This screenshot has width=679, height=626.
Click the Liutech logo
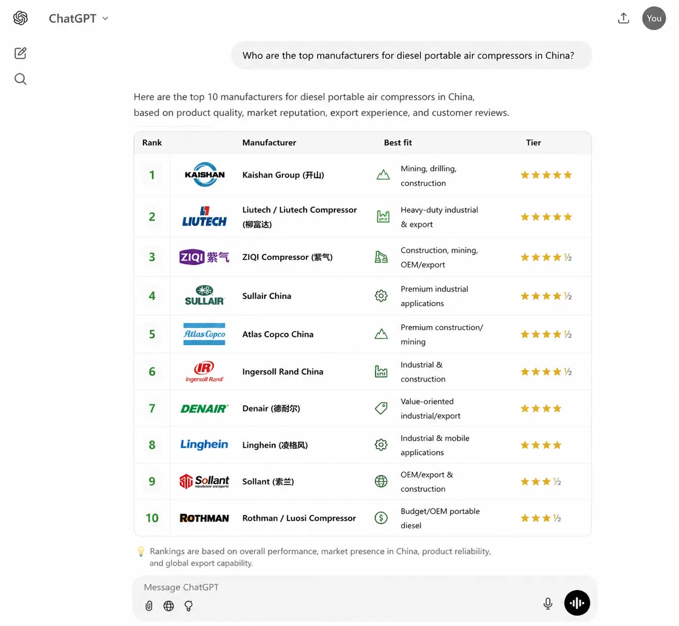(x=204, y=217)
